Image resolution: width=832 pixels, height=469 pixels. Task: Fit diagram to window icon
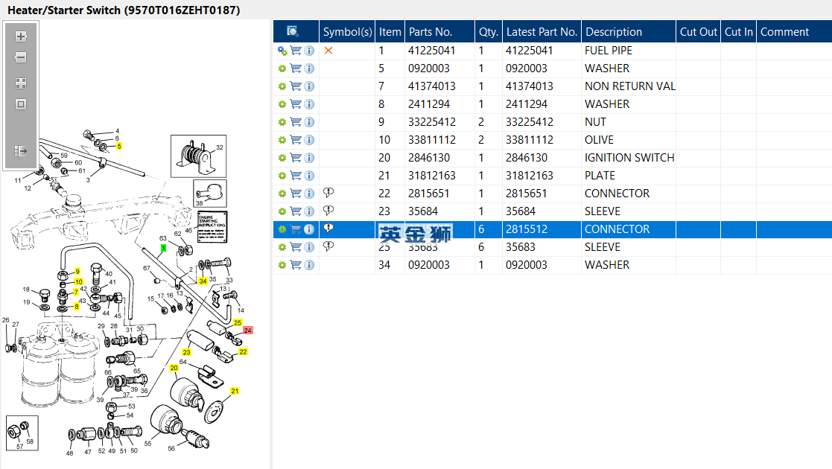tap(21, 104)
